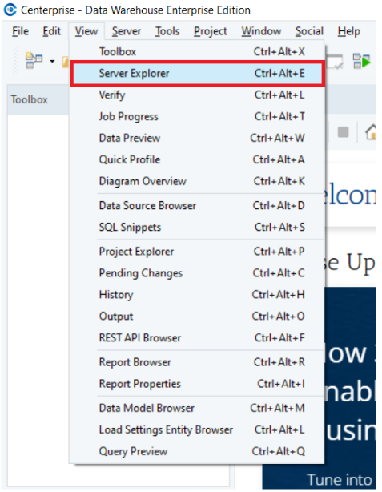The image size is (382, 492).
Task: Open the Help menu
Action: click(x=348, y=31)
